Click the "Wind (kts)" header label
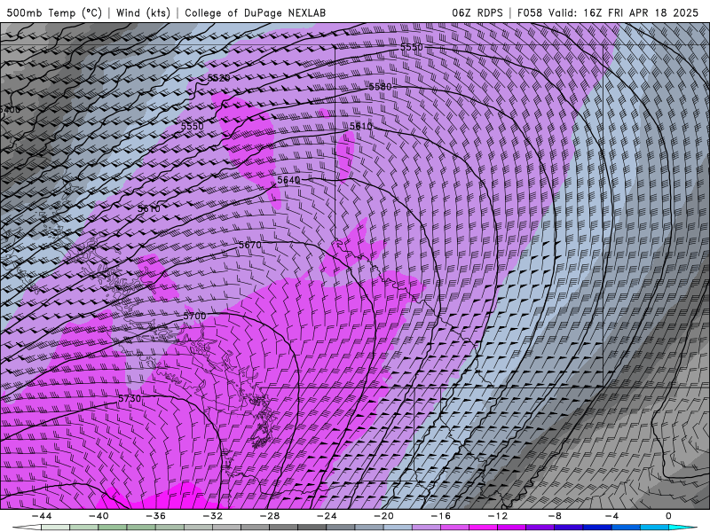Screen dimensions: 710x532 144,12
